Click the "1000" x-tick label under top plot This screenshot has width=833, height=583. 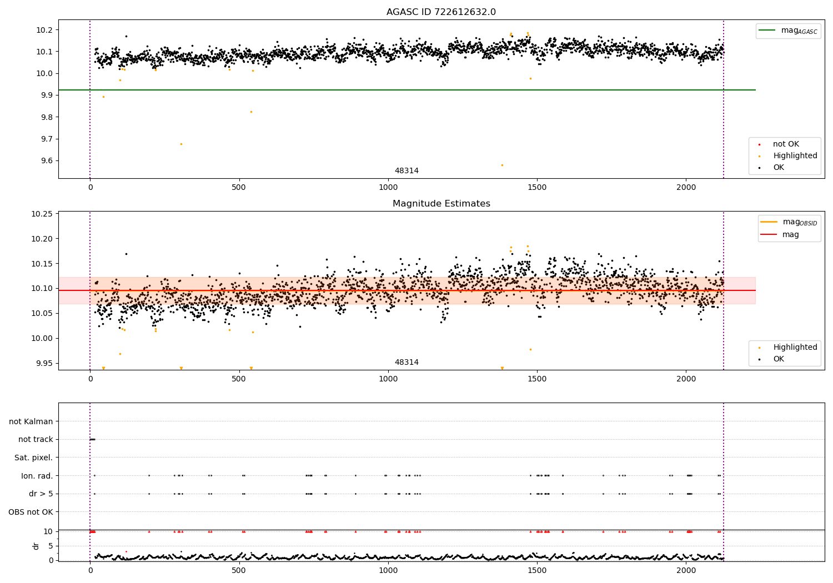[388, 188]
